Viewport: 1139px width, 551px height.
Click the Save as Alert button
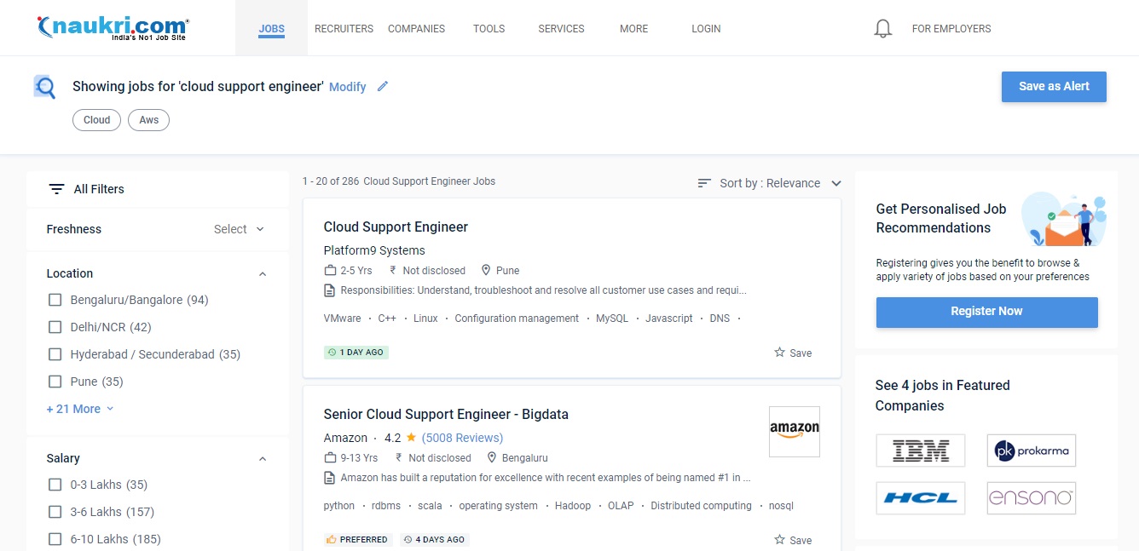pyautogui.click(x=1054, y=87)
